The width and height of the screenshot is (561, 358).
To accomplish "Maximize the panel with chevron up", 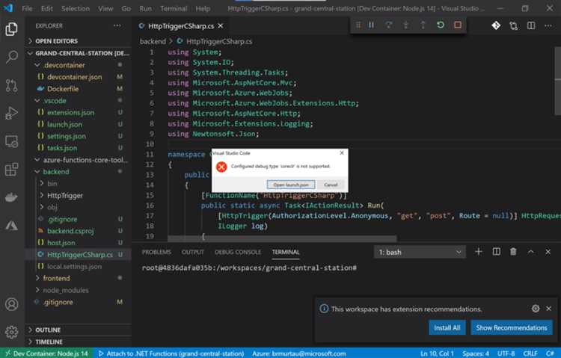I will pyautogui.click(x=530, y=252).
